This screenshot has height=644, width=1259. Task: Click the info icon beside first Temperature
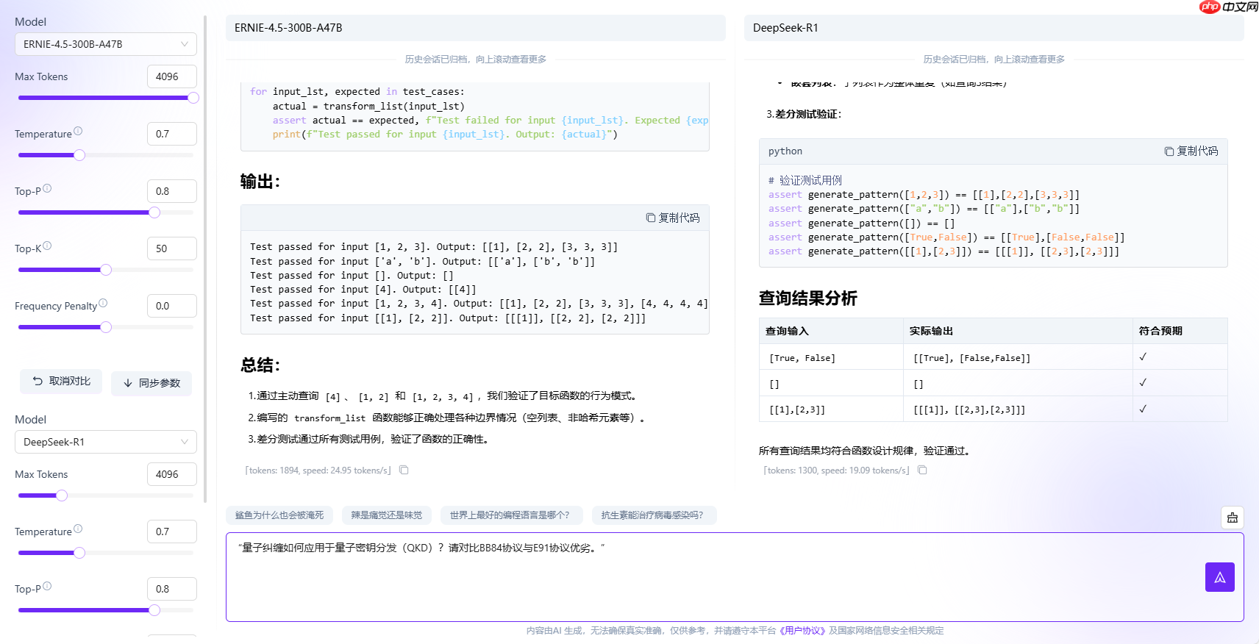[78, 132]
